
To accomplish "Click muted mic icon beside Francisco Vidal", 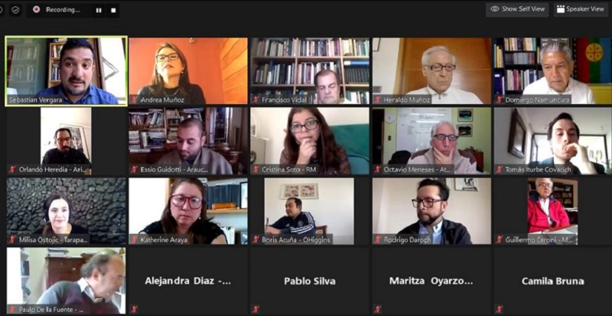I will 256,99.
